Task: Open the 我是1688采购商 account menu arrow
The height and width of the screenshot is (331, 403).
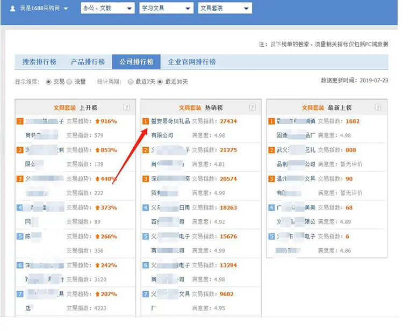Action: [x=66, y=9]
